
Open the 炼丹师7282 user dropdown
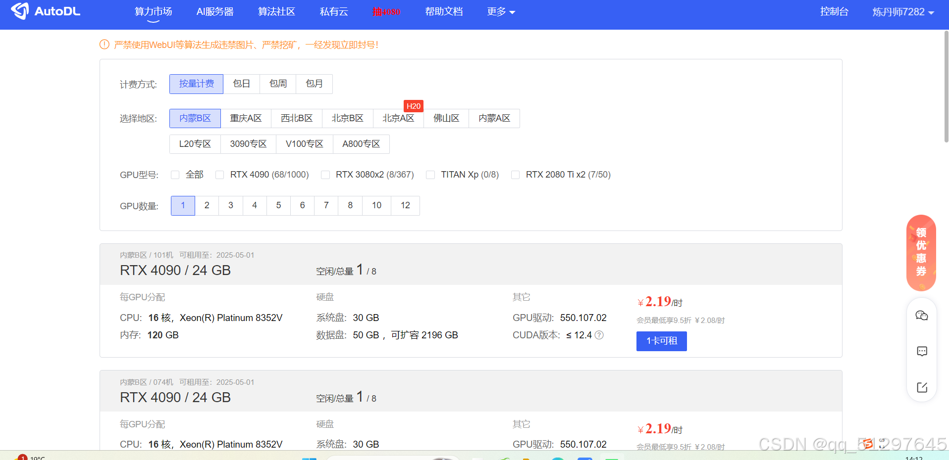click(x=903, y=11)
